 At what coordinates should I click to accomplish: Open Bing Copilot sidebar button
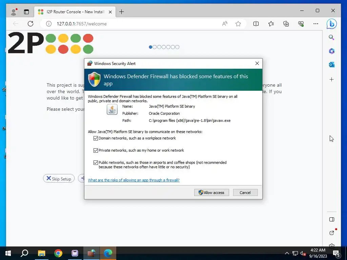331,24
